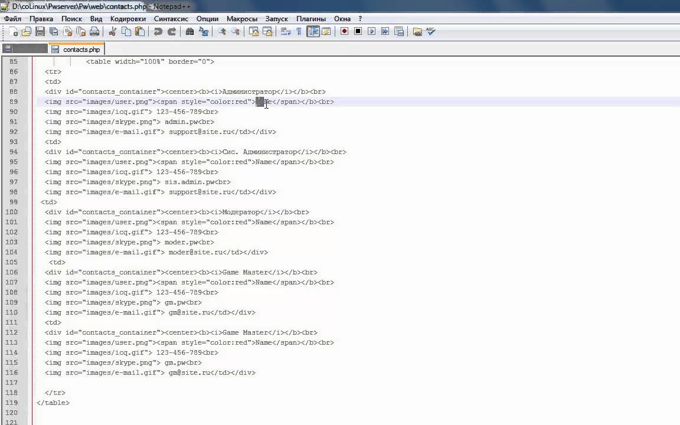The image size is (680, 425).
Task: Toggle synchronized horizontal scrolling icon
Action: pyautogui.click(x=267, y=32)
